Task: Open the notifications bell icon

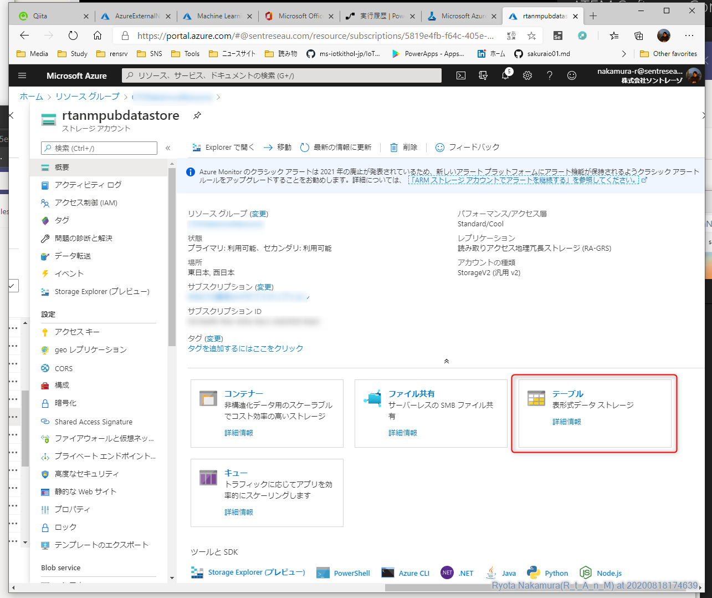Action: (x=505, y=75)
